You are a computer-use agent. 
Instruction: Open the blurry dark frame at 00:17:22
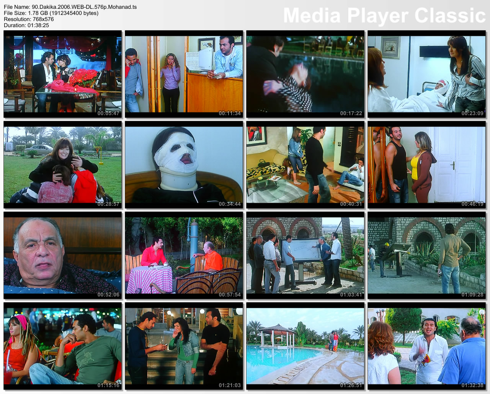point(305,74)
